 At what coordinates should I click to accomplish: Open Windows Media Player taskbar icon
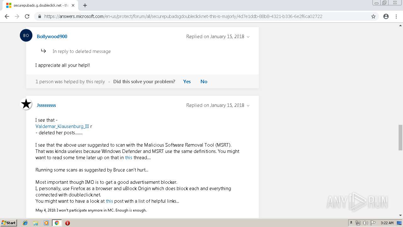[46, 223]
